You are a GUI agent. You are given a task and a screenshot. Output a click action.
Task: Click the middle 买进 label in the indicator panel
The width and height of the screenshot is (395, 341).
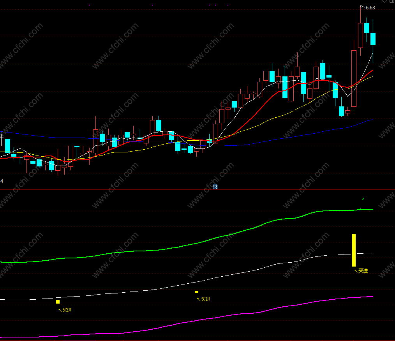206,299
